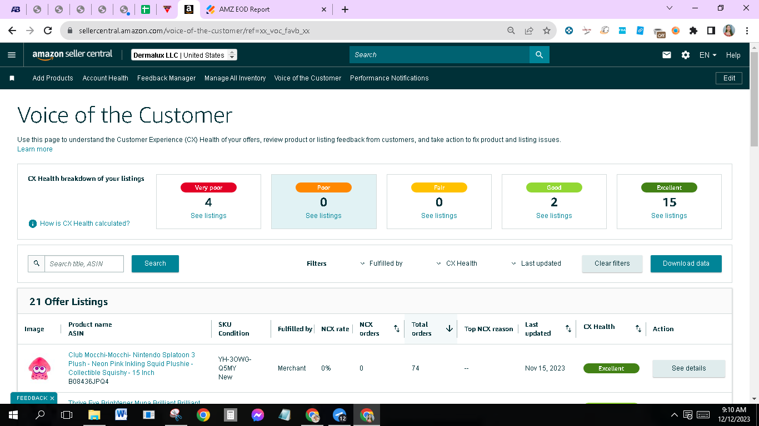This screenshot has width=759, height=426.
Task: Bookmark this page with the star icon
Action: click(x=547, y=31)
